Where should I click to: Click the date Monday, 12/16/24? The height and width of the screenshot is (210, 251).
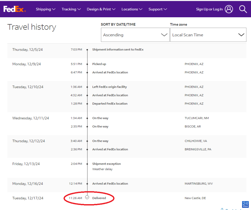28,184
